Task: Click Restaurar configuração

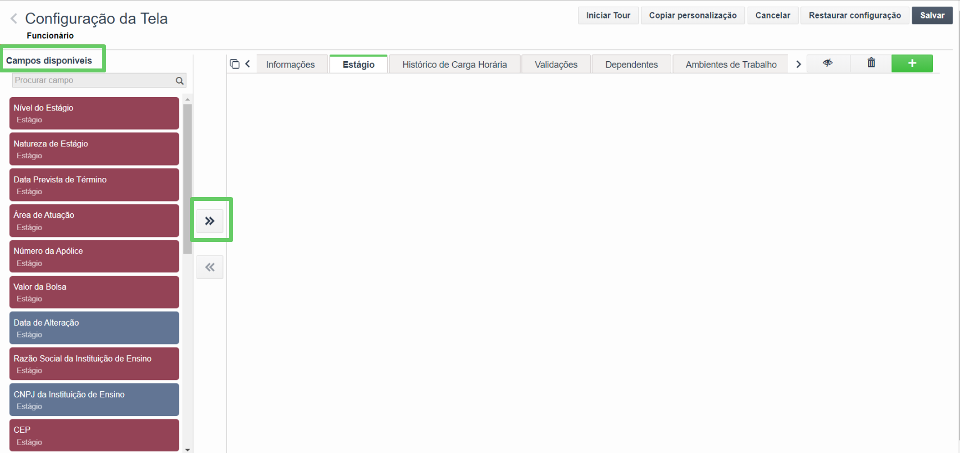Action: point(854,16)
